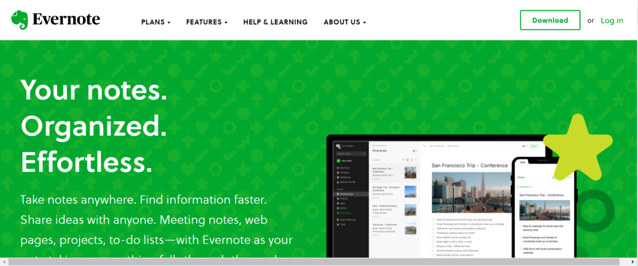Click the Trash icon in mockup sidebar
Screen dimensions: 638x266
338,224
